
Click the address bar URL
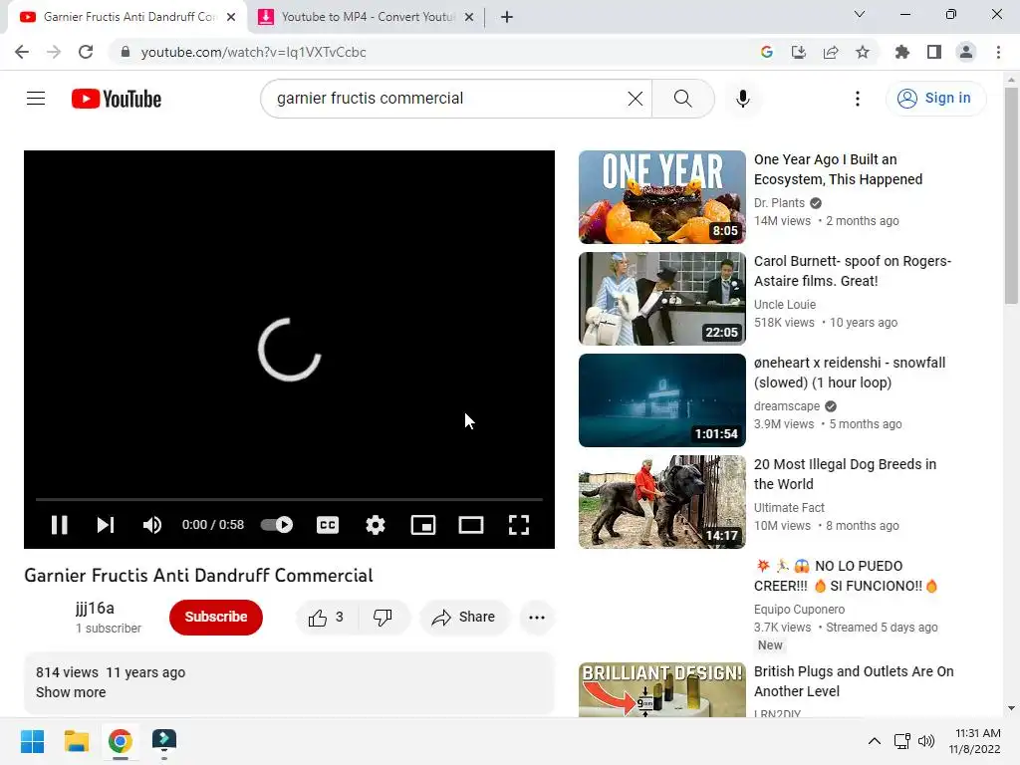click(x=254, y=52)
